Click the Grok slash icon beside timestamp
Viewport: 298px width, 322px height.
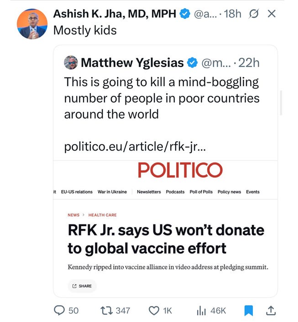pyautogui.click(x=252, y=14)
